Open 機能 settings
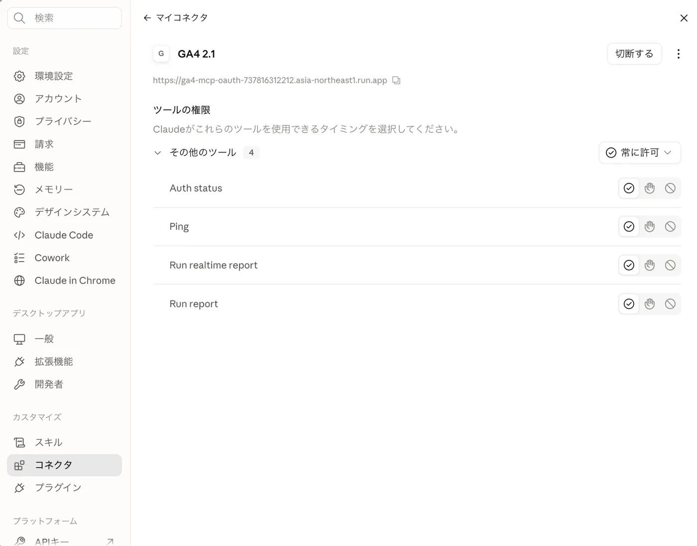The height and width of the screenshot is (546, 697). [x=64, y=167]
